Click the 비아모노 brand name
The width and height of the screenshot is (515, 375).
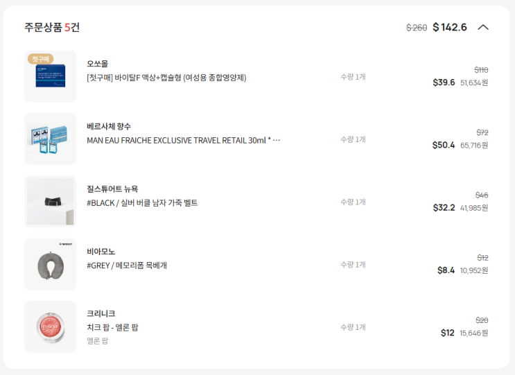(101, 251)
